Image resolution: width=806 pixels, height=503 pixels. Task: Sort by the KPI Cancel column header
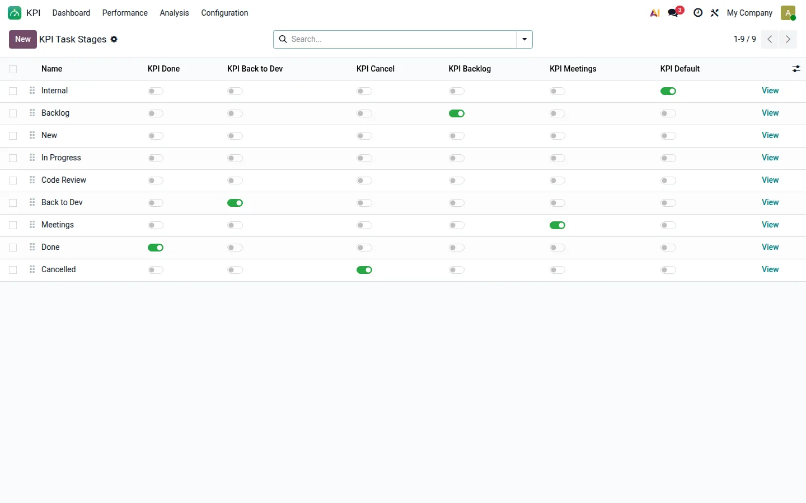coord(376,69)
